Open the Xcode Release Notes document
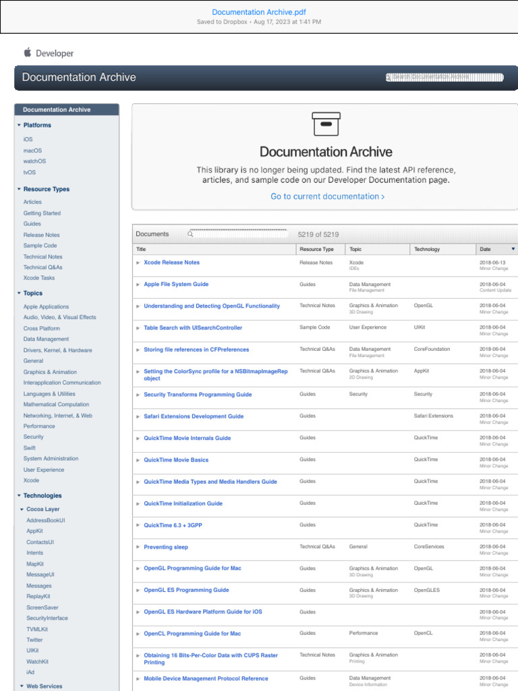Image resolution: width=518 pixels, height=691 pixels. click(172, 262)
